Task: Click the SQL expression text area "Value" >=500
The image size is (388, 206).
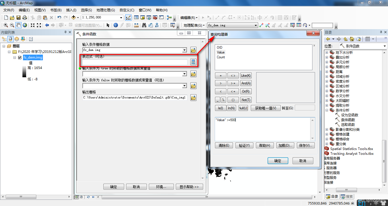Action: click(x=263, y=129)
